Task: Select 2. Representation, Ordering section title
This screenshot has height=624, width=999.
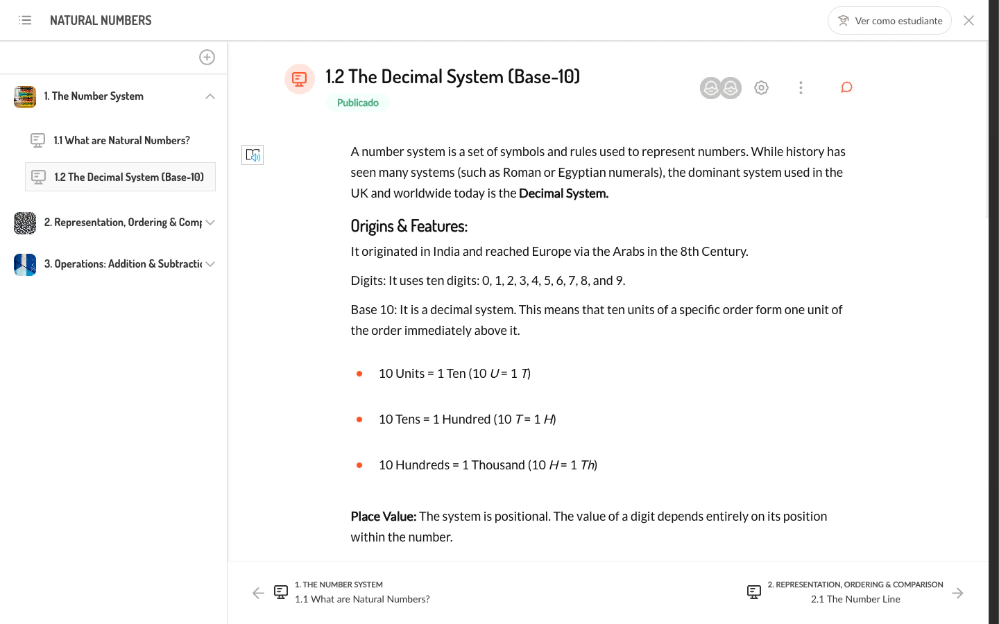Action: [123, 223]
